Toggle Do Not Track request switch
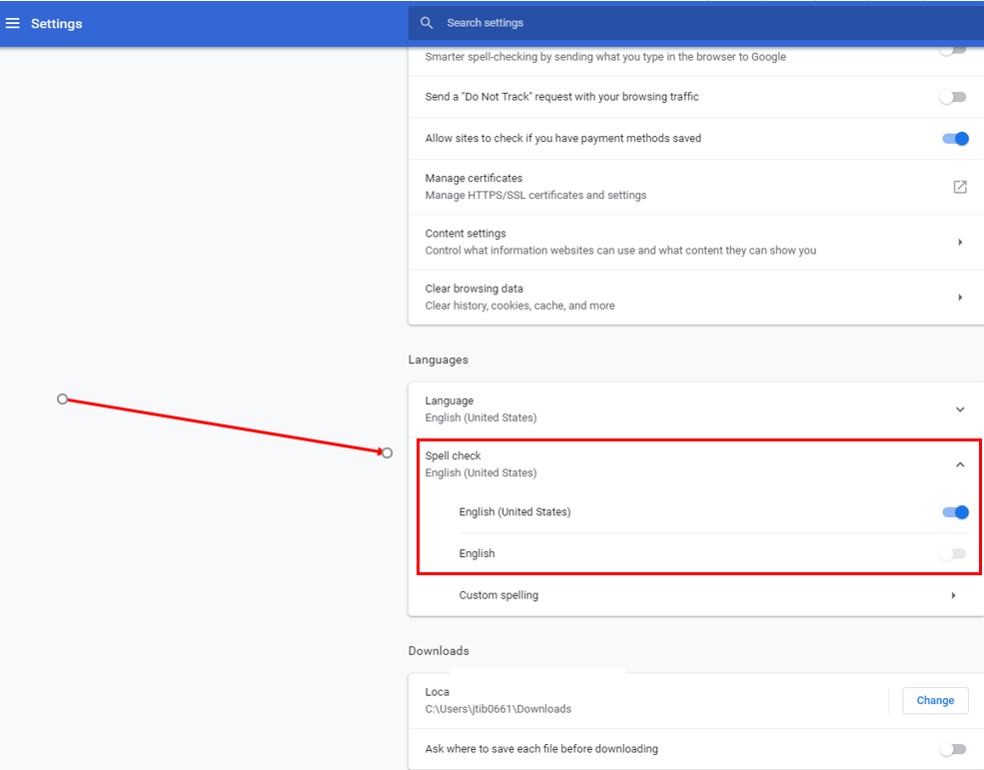The width and height of the screenshot is (984, 770). pyautogui.click(x=954, y=97)
